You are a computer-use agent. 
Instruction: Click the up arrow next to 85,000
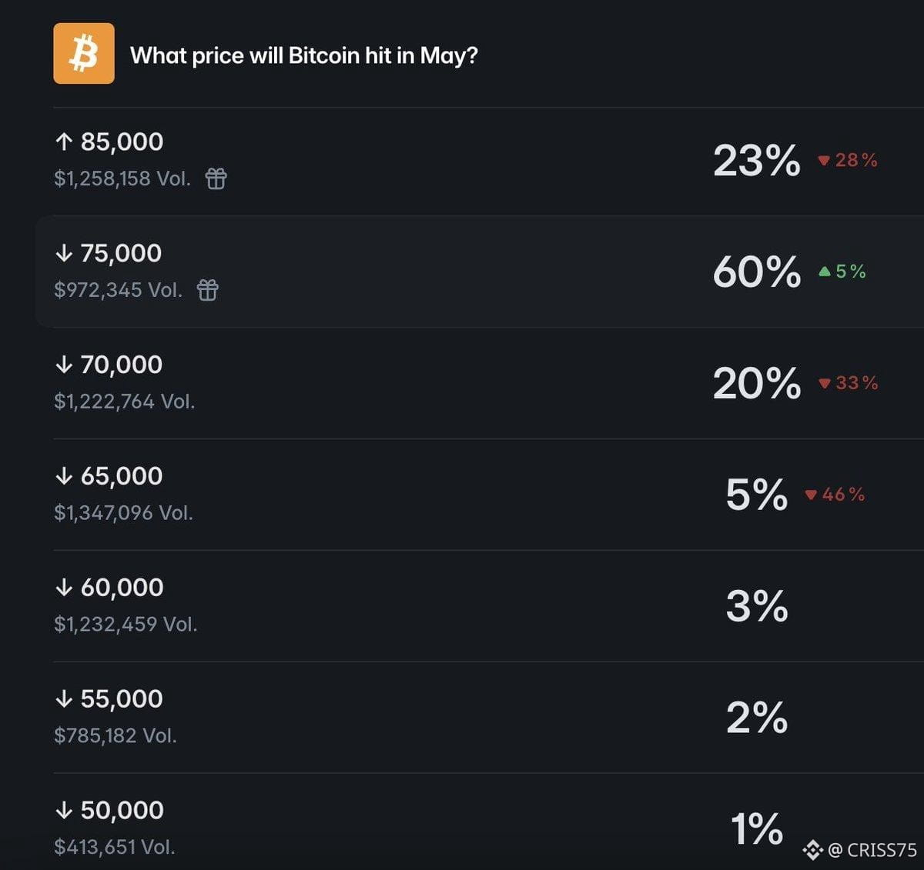pos(64,142)
